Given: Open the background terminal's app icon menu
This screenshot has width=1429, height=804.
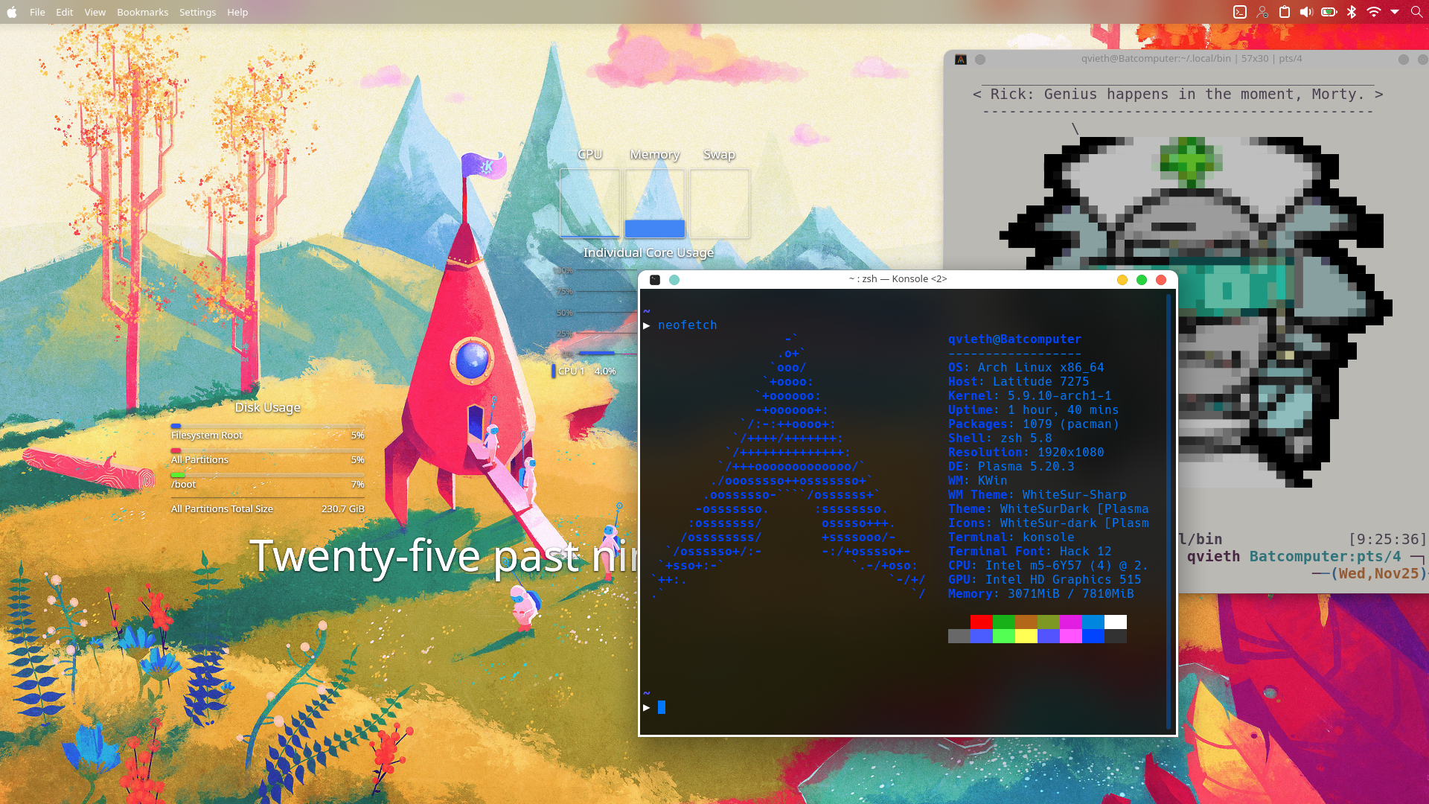Looking at the screenshot, I should click(961, 60).
